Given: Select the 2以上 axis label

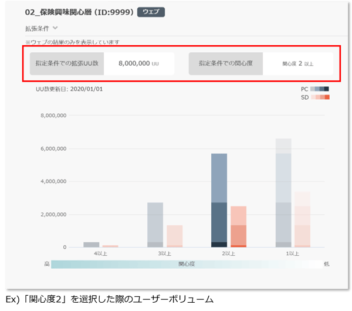Looking at the screenshot, I should click(228, 253).
